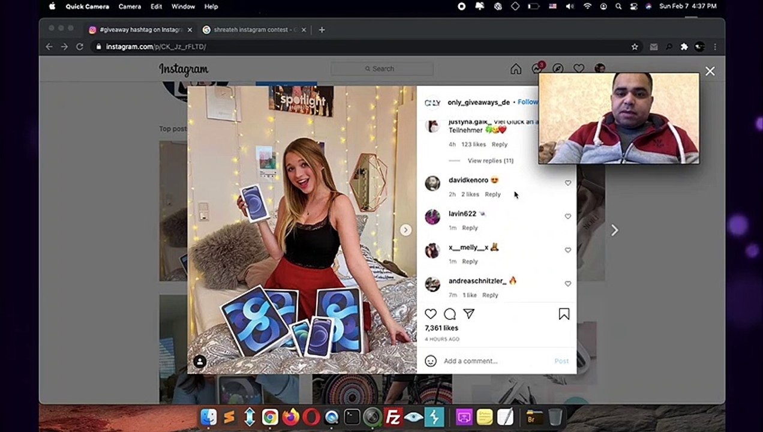Open Terminal from the Dock

point(352,417)
